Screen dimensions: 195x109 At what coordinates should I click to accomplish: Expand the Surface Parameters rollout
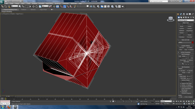[186, 52]
